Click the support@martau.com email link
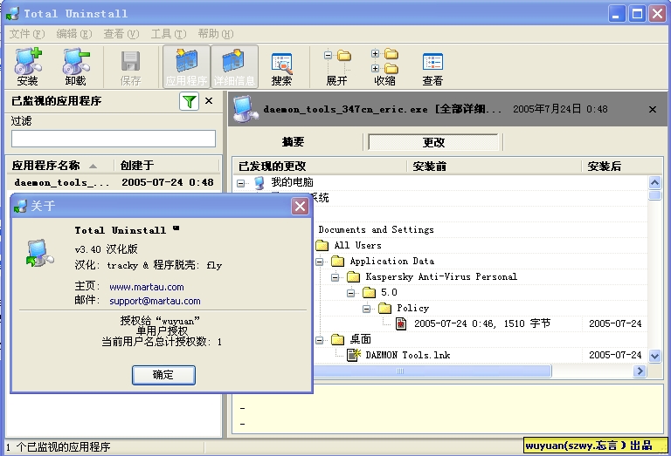Screen dimensions: 671x456 (x=155, y=301)
